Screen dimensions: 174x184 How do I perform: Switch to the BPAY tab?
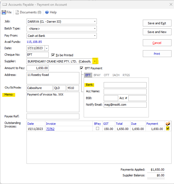click(97, 75)
